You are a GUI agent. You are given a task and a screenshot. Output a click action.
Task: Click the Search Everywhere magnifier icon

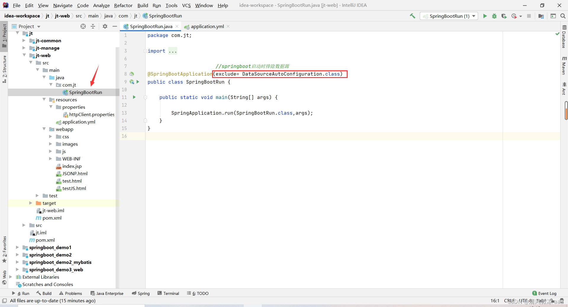coord(563,16)
